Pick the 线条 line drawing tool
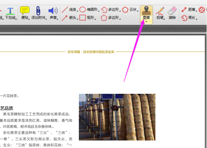Screen dimensions: 207x148 point(69,10)
